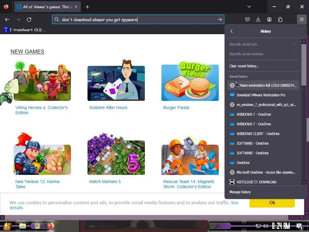Click the 8:24 AM taskbar clock

281,226
